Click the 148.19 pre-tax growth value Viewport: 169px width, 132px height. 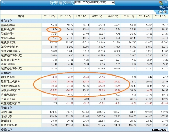164,86
